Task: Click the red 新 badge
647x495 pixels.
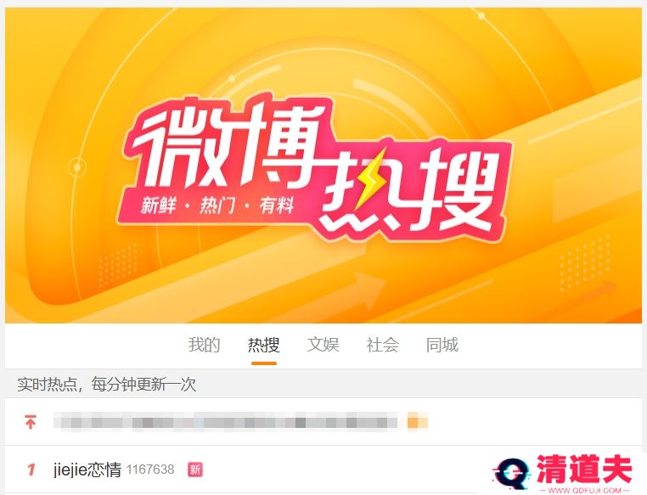Action: click(195, 470)
